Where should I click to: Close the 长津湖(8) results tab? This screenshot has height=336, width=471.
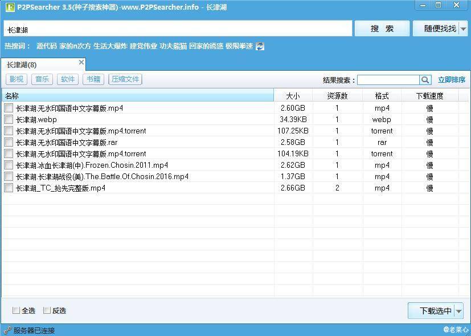point(81,62)
